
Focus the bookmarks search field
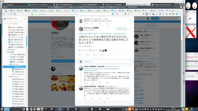pos(15,23)
